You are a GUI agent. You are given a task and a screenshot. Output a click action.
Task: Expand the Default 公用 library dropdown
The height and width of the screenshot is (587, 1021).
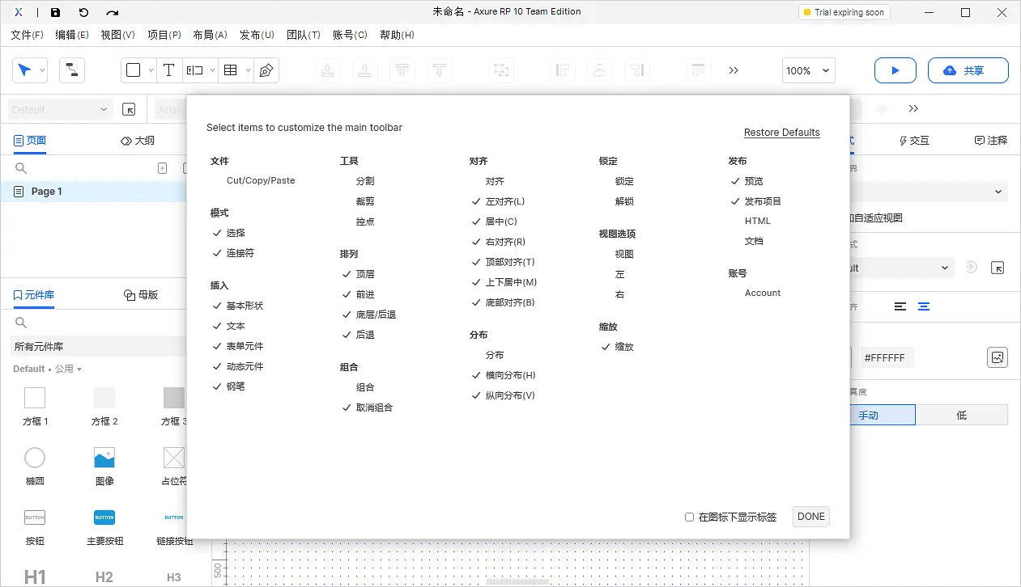coord(46,369)
